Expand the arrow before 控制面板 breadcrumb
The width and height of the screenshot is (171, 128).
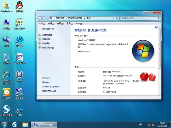54,18
